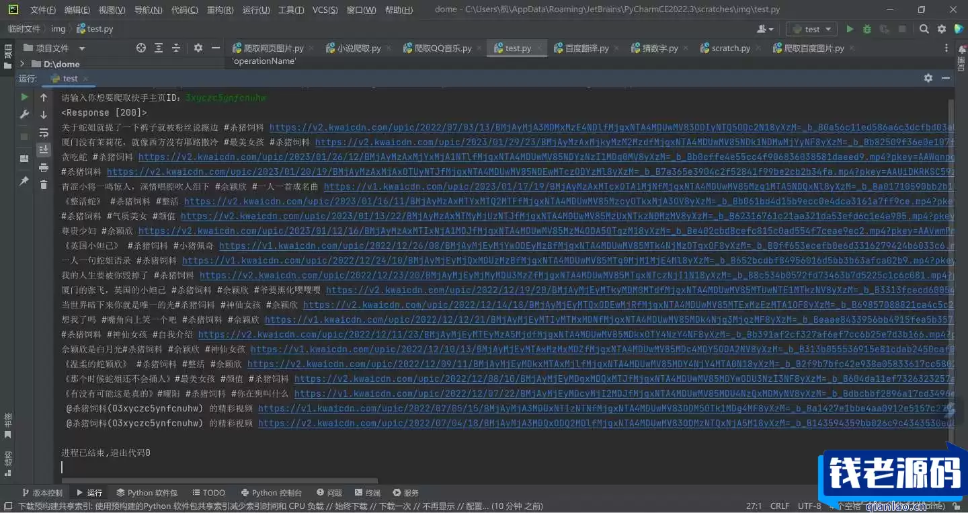Click Expand All icon in project panel
Screen dimensions: 968x513
(159, 48)
